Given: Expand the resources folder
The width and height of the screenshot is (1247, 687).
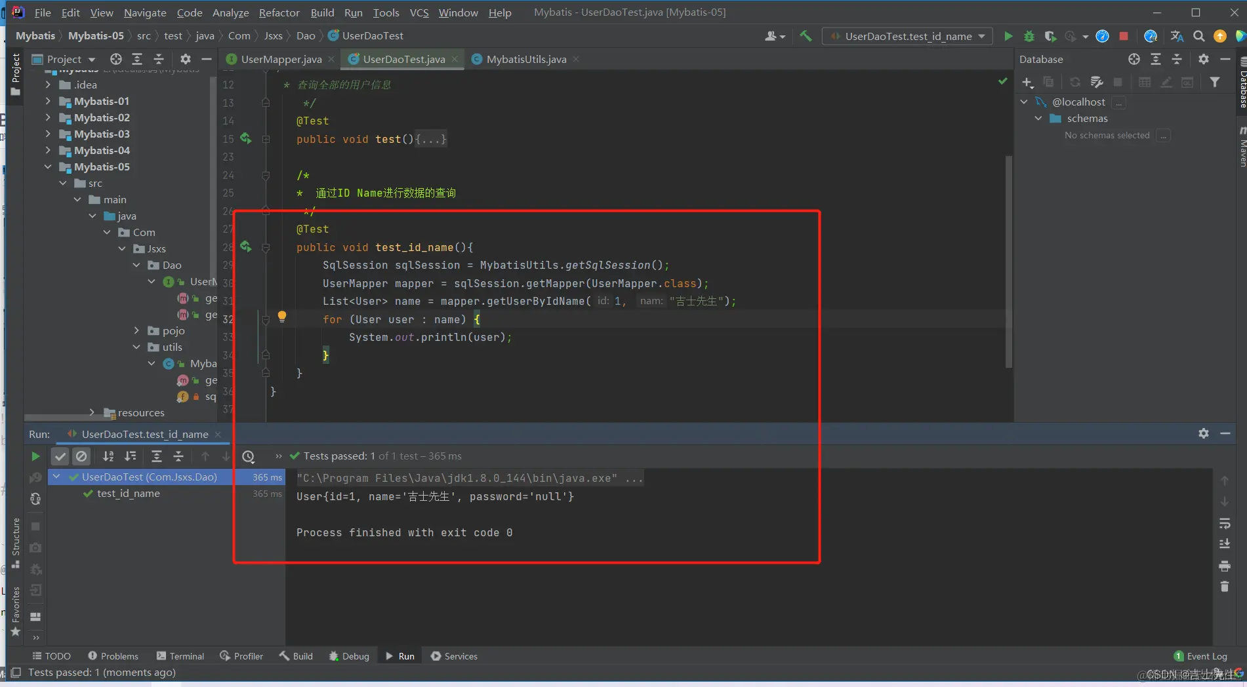Looking at the screenshot, I should (92, 412).
